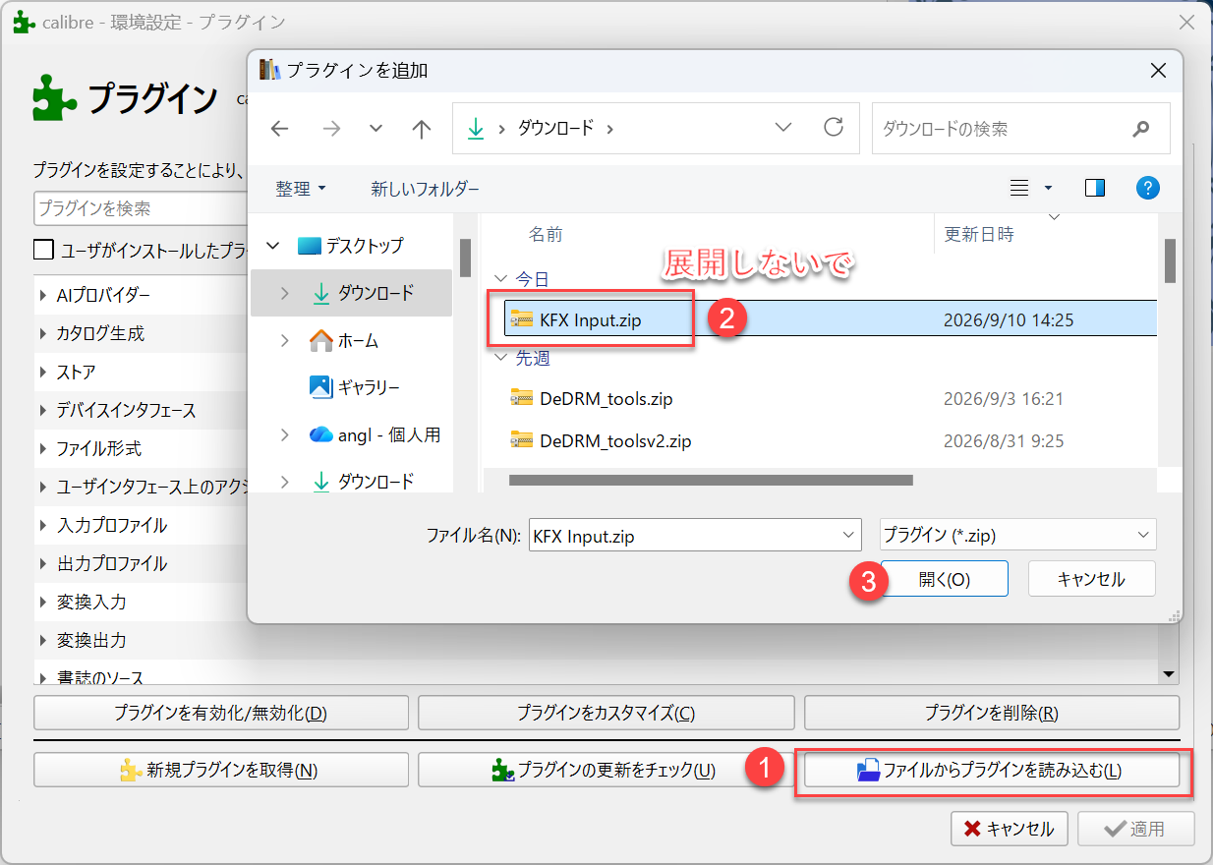The image size is (1213, 865).
Task: Click プラグインを有効化/無効化(D) button
Action: [x=221, y=713]
